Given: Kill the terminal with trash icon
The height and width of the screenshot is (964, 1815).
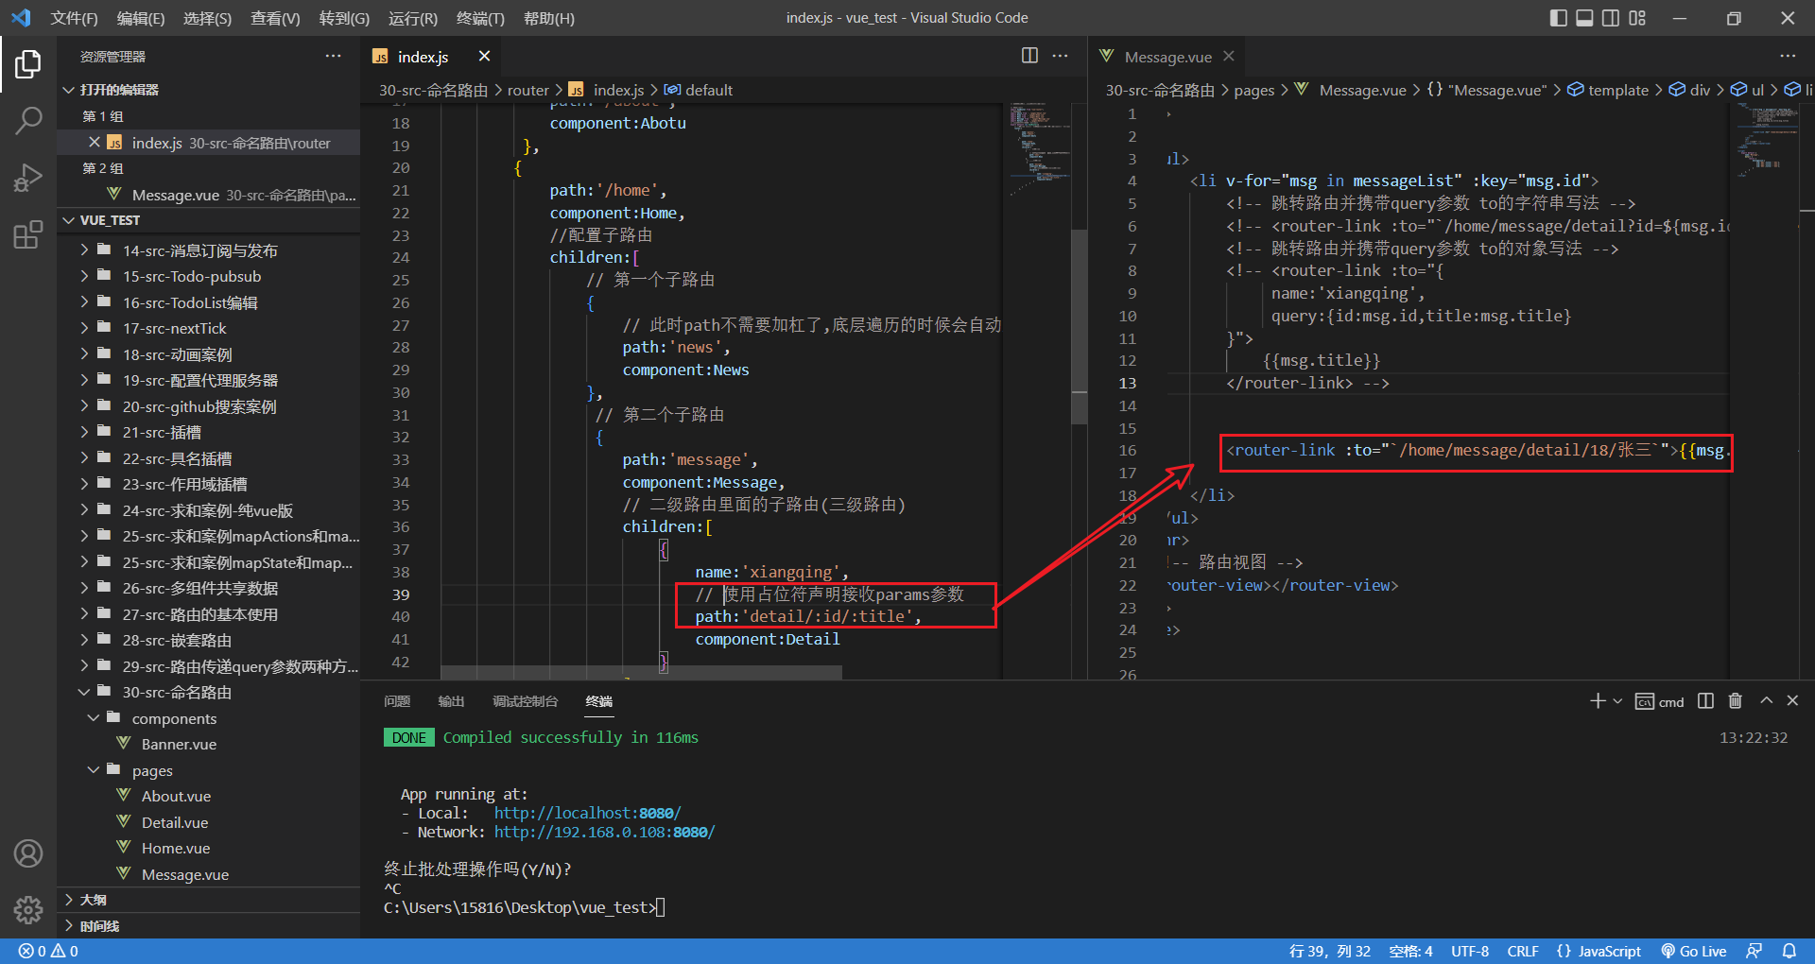Looking at the screenshot, I should click(1735, 700).
